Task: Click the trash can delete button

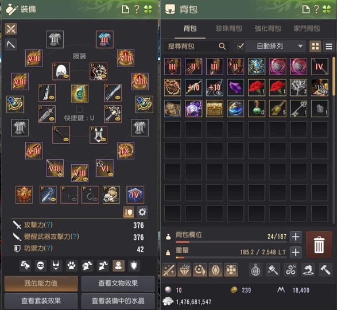Action: (319, 245)
